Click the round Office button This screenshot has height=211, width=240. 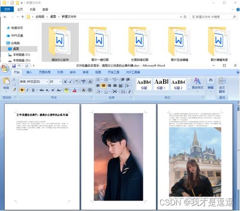[5, 68]
